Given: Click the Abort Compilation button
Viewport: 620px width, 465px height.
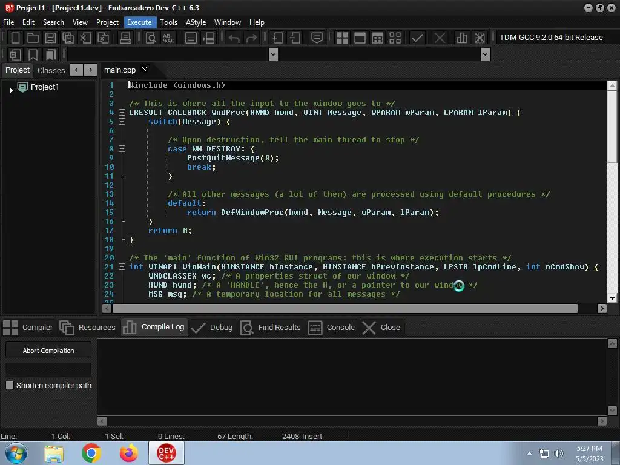Looking at the screenshot, I should click(48, 351).
